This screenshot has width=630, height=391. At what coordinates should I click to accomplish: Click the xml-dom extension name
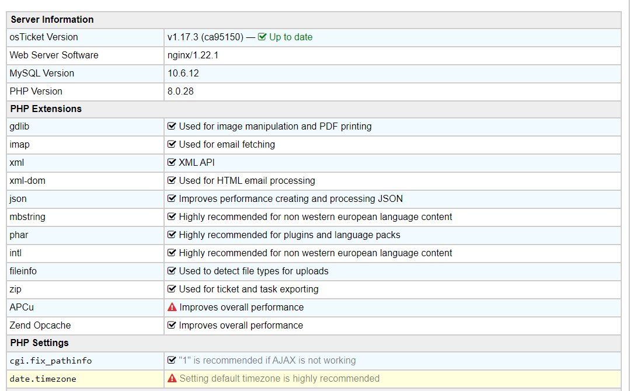coord(27,181)
